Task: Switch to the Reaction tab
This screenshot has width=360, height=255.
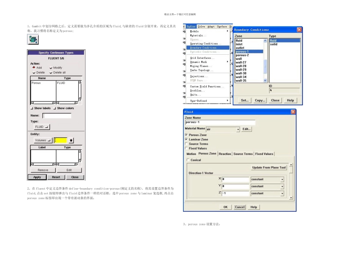Action: click(225, 154)
